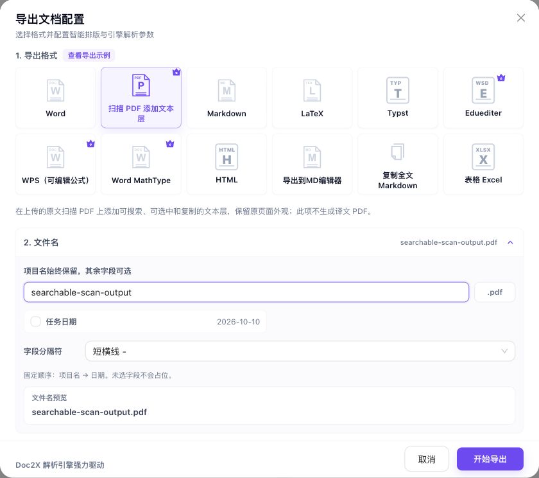Image resolution: width=539 pixels, height=478 pixels.
Task: Click the Doc2X 解析引擎强力驱动 footer text
Action: [x=60, y=465]
